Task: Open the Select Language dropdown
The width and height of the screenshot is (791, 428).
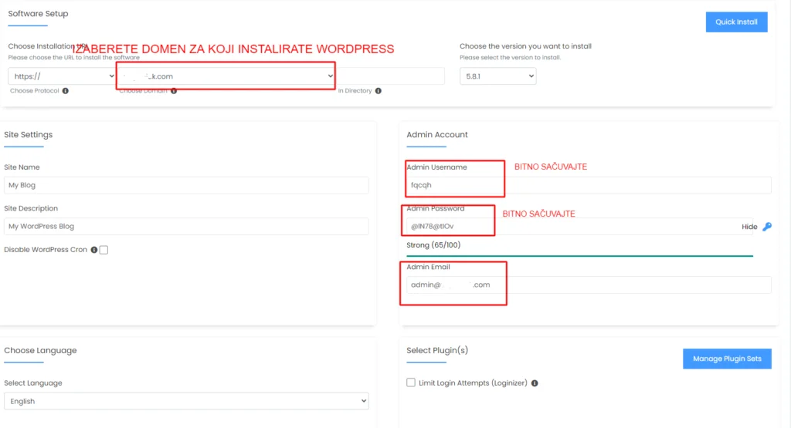Action: click(x=186, y=401)
